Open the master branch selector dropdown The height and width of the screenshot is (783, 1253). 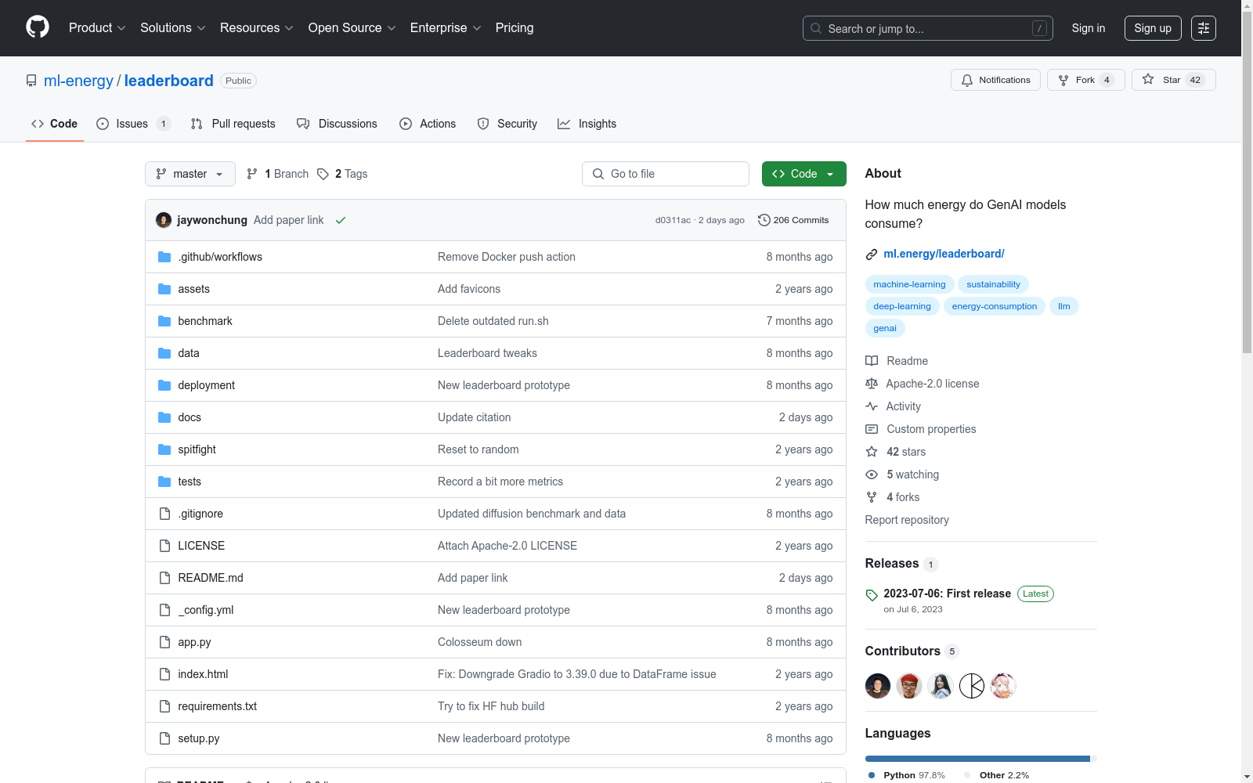tap(190, 174)
